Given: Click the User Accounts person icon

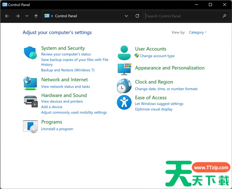Looking at the screenshot, I should coord(124,53).
